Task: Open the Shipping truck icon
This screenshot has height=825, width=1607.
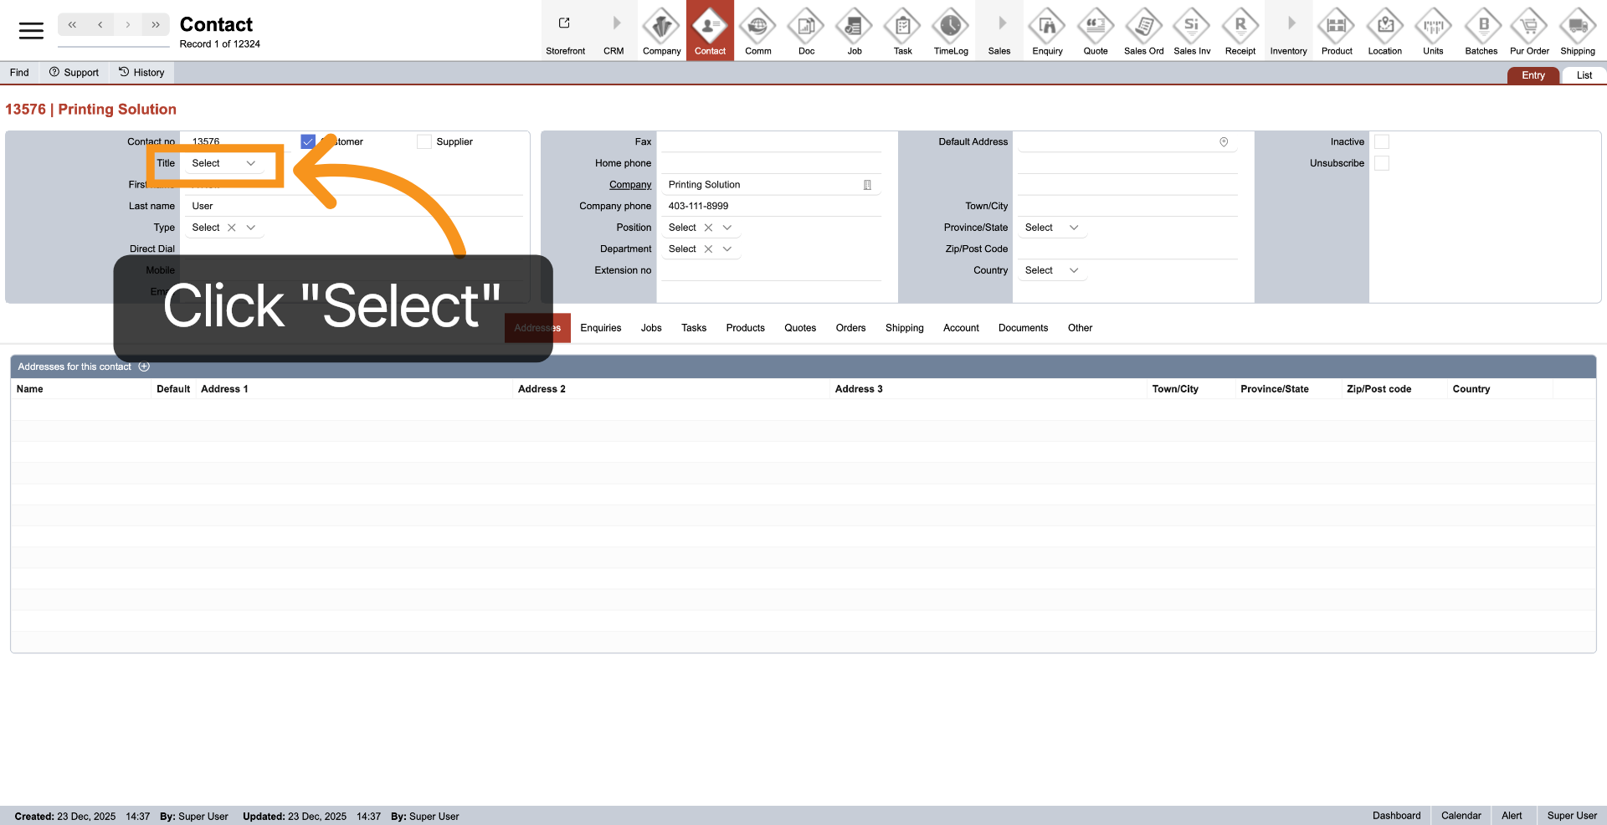Action: click(x=1577, y=28)
